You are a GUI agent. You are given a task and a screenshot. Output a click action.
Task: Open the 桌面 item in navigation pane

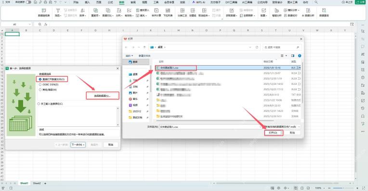pyautogui.click(x=135, y=74)
